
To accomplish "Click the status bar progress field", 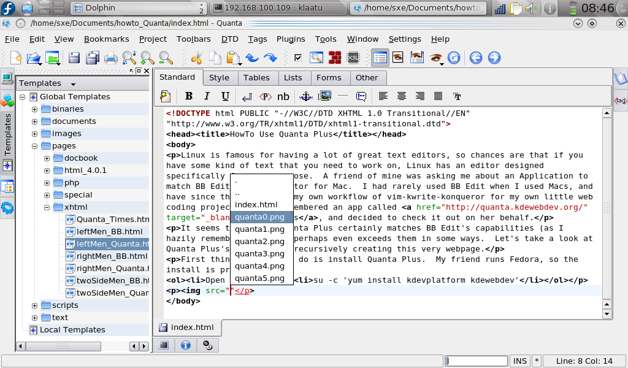I will [476, 361].
